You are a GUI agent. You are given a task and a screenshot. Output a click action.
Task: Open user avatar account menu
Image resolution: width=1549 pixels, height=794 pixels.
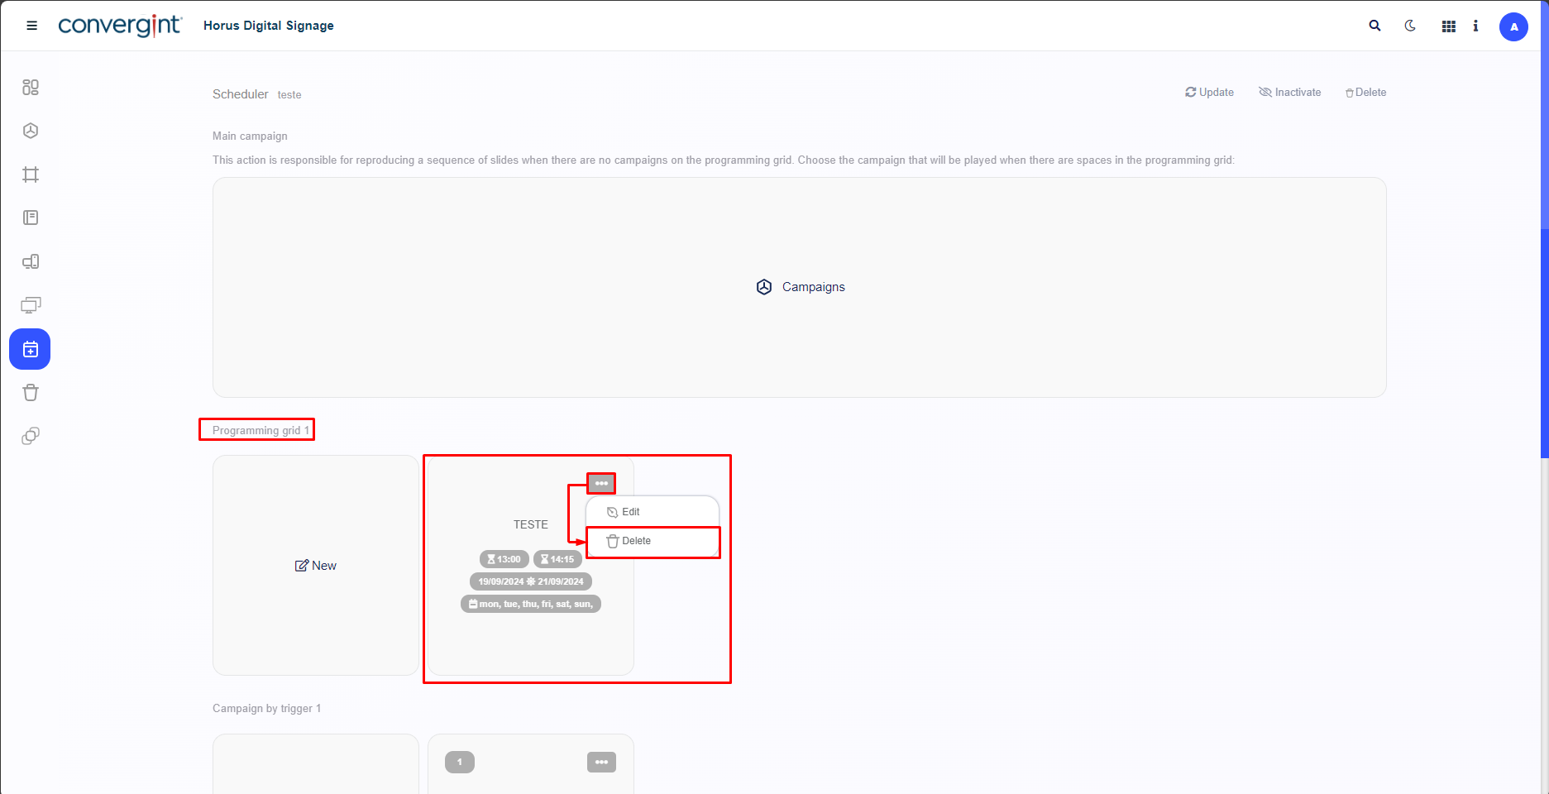(1513, 26)
